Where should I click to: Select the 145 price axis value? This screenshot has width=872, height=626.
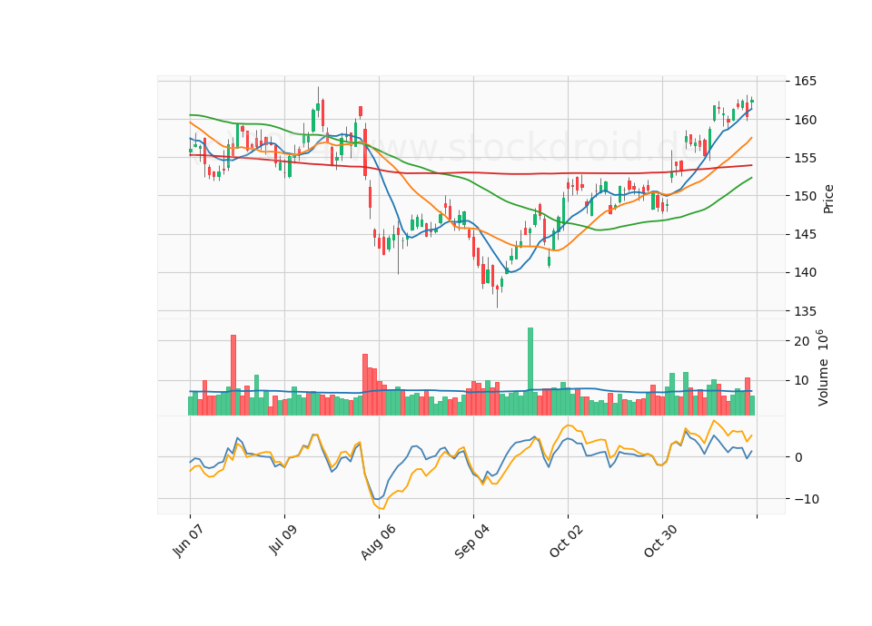click(x=805, y=234)
